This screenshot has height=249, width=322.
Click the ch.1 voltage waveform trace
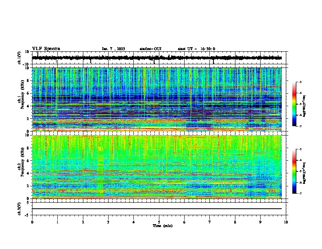tap(157, 58)
